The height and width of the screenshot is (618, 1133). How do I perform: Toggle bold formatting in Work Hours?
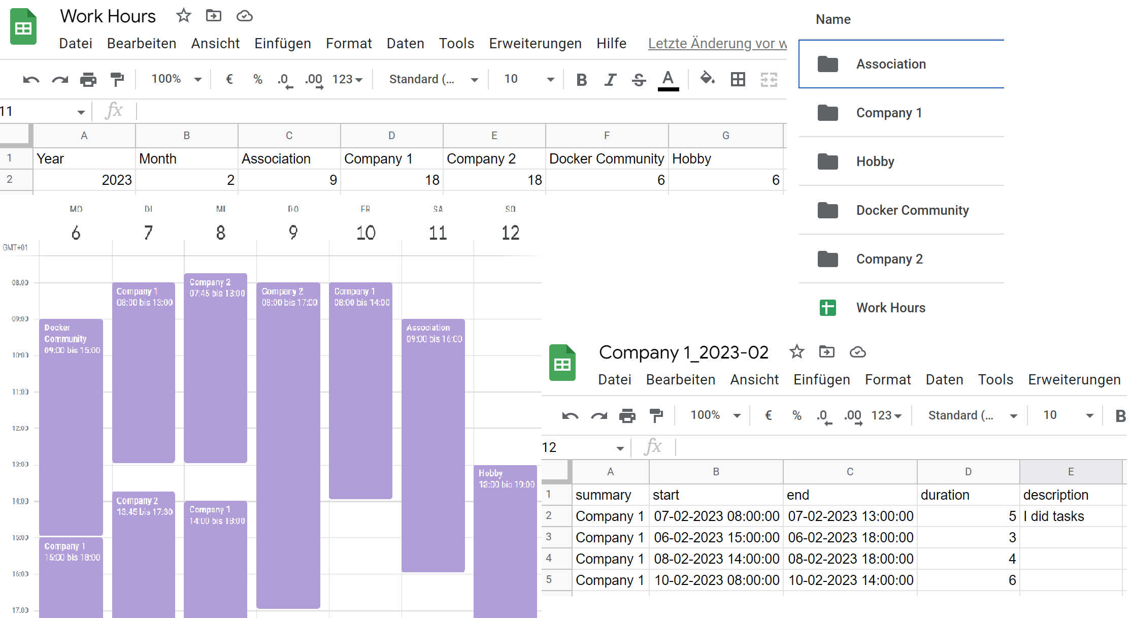click(x=582, y=80)
